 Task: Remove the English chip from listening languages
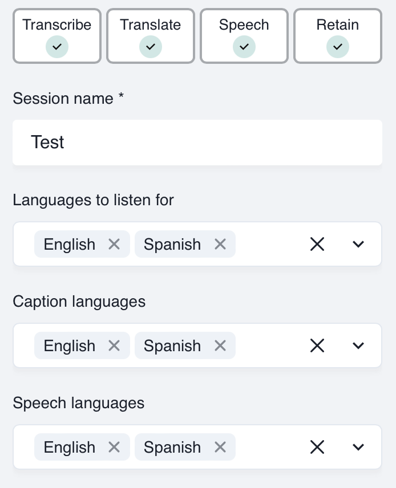tap(114, 244)
